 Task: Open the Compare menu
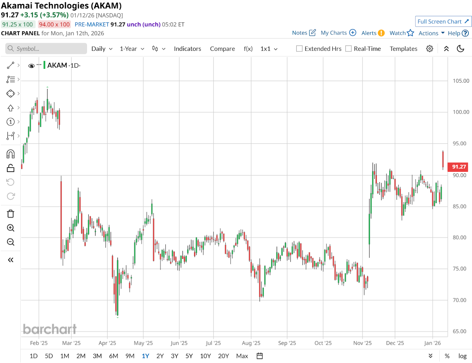(x=222, y=49)
